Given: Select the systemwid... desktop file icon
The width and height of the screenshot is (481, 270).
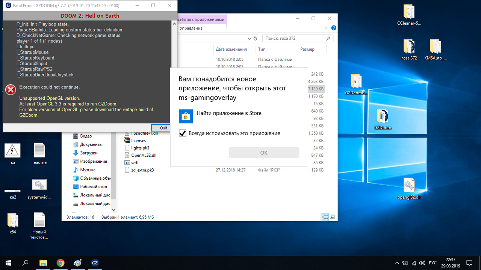Looking at the screenshot, I should point(39,189).
